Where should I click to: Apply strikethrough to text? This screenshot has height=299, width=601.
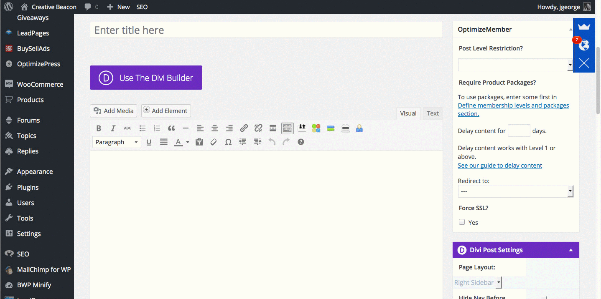[127, 128]
